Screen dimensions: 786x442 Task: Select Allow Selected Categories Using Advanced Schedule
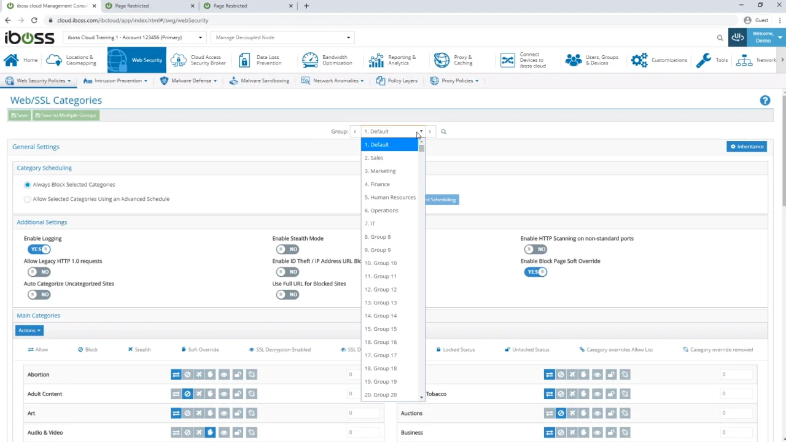click(27, 199)
